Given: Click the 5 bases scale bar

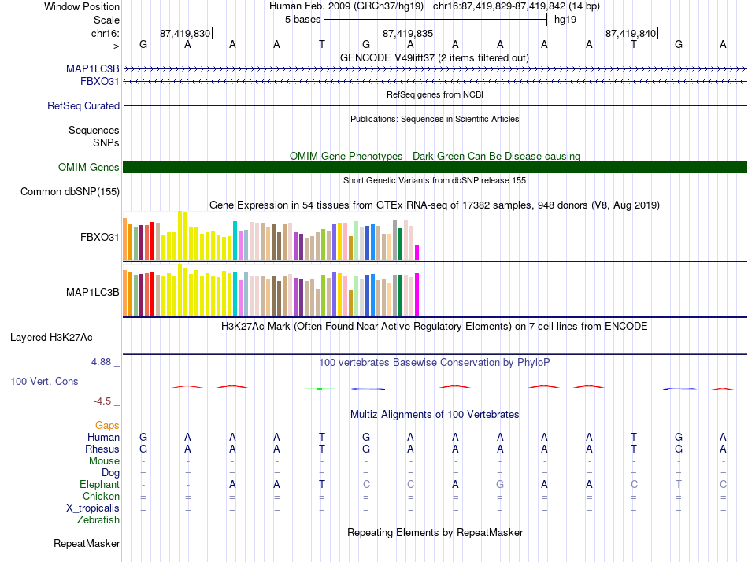Looking at the screenshot, I should pos(435,20).
